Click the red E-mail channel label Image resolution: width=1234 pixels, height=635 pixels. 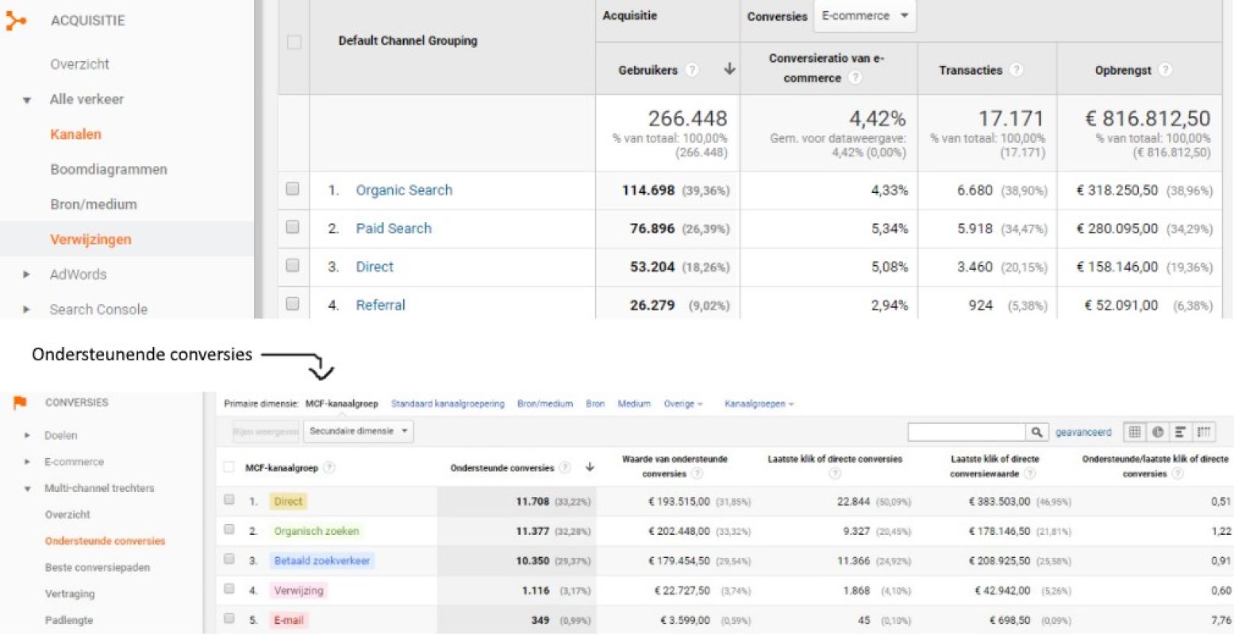pyautogui.click(x=289, y=620)
